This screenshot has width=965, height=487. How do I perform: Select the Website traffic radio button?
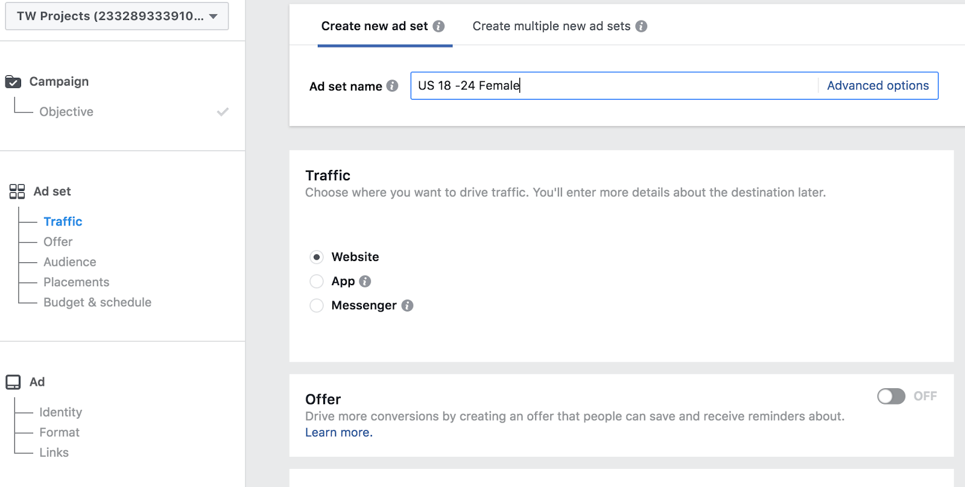pyautogui.click(x=317, y=257)
